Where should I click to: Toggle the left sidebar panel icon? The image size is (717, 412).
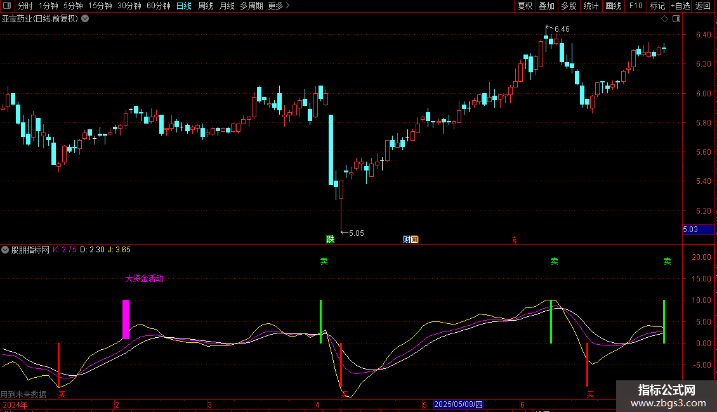(7, 6)
